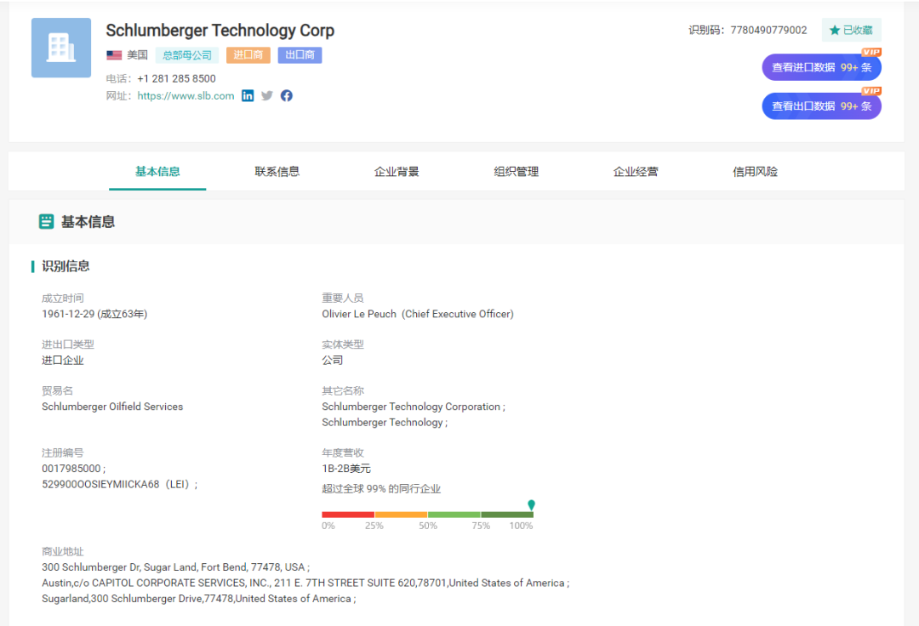The image size is (919, 626).
Task: Click the US flag icon
Action: click(x=114, y=55)
